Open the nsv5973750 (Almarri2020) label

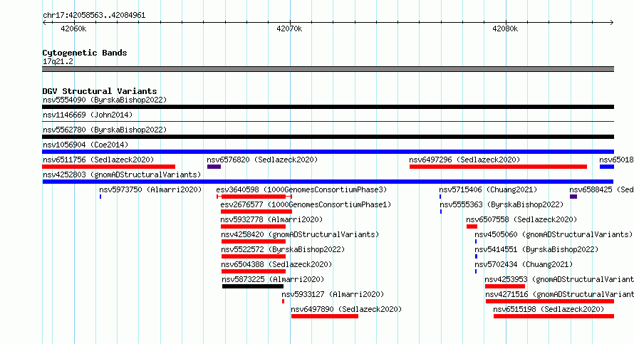click(x=150, y=189)
